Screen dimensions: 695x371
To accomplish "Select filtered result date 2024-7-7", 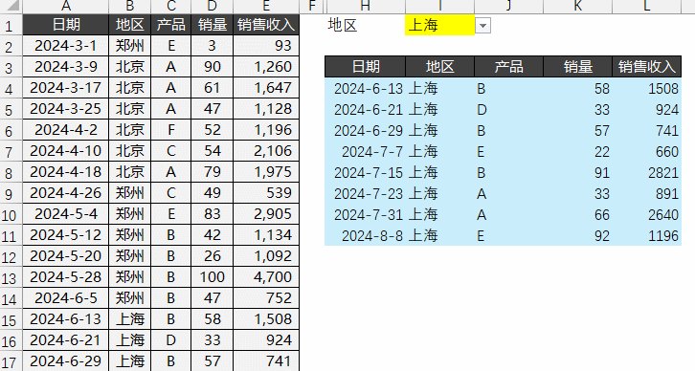I will pos(366,152).
